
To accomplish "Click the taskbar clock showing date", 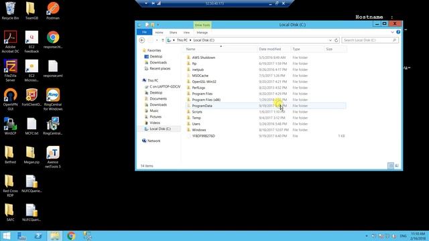I will click(x=418, y=236).
